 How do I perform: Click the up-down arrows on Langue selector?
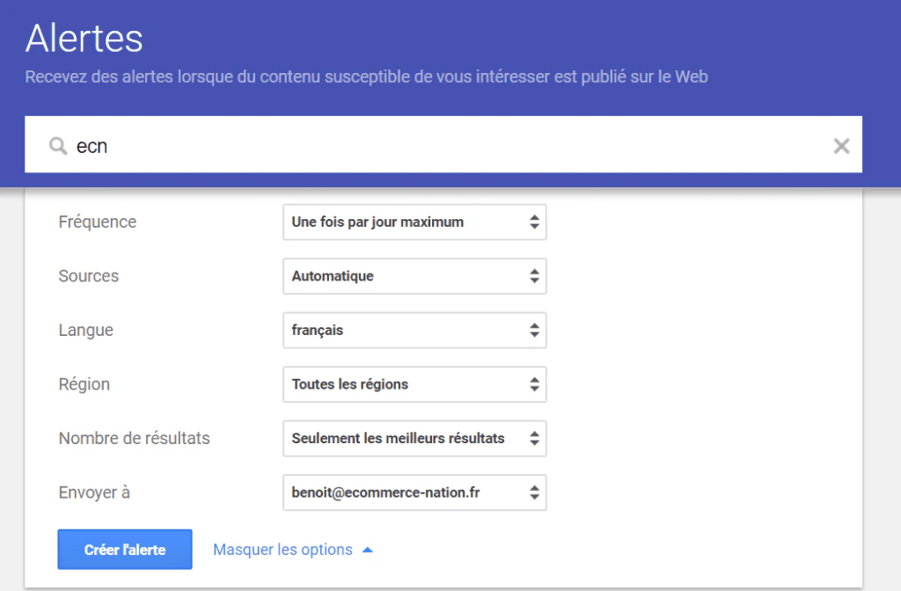534,330
